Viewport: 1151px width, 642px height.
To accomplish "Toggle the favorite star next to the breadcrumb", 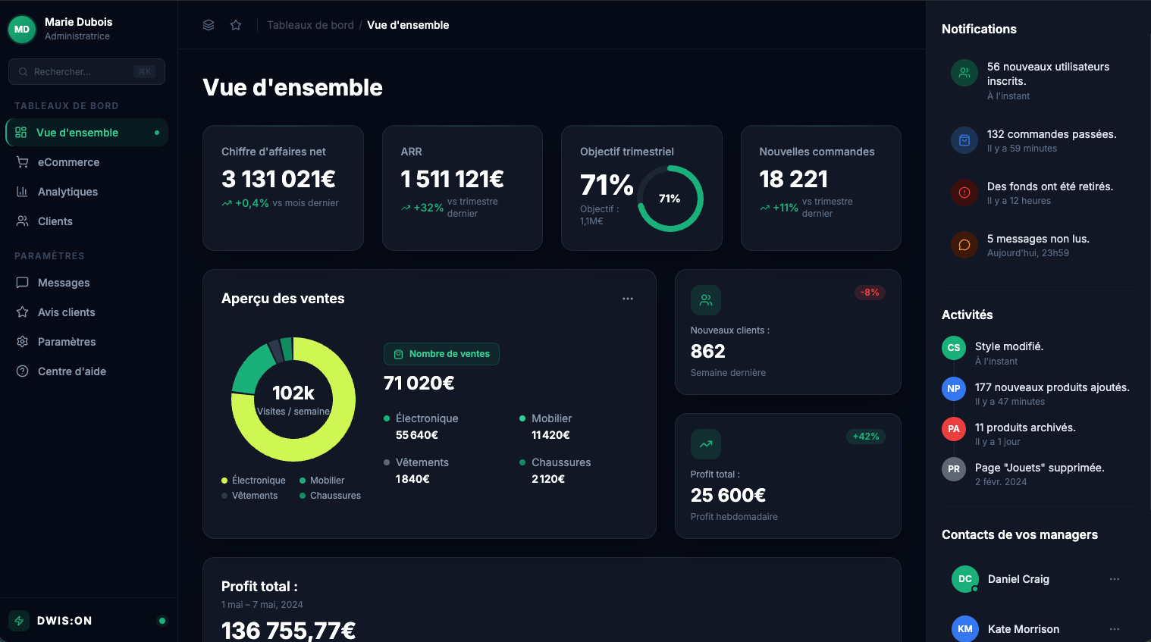I will pos(235,24).
